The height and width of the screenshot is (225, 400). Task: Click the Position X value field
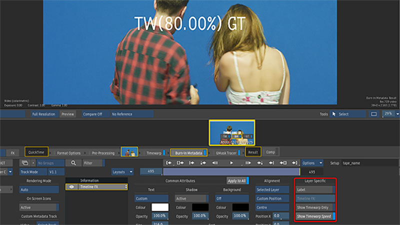[x=281, y=216]
